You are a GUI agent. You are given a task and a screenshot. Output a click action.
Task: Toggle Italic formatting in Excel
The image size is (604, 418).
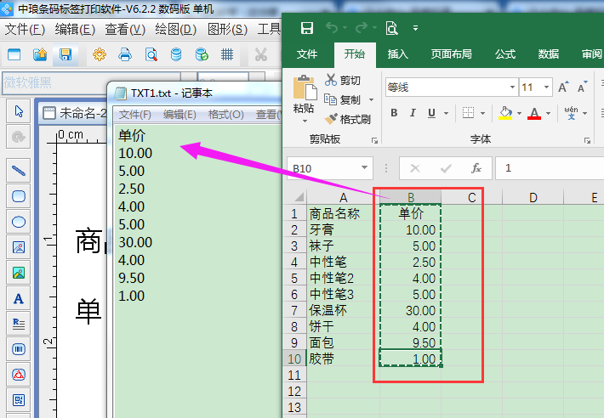point(413,113)
